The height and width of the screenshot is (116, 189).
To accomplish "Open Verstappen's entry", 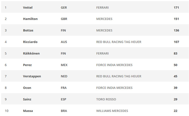I will (x=32, y=76).
